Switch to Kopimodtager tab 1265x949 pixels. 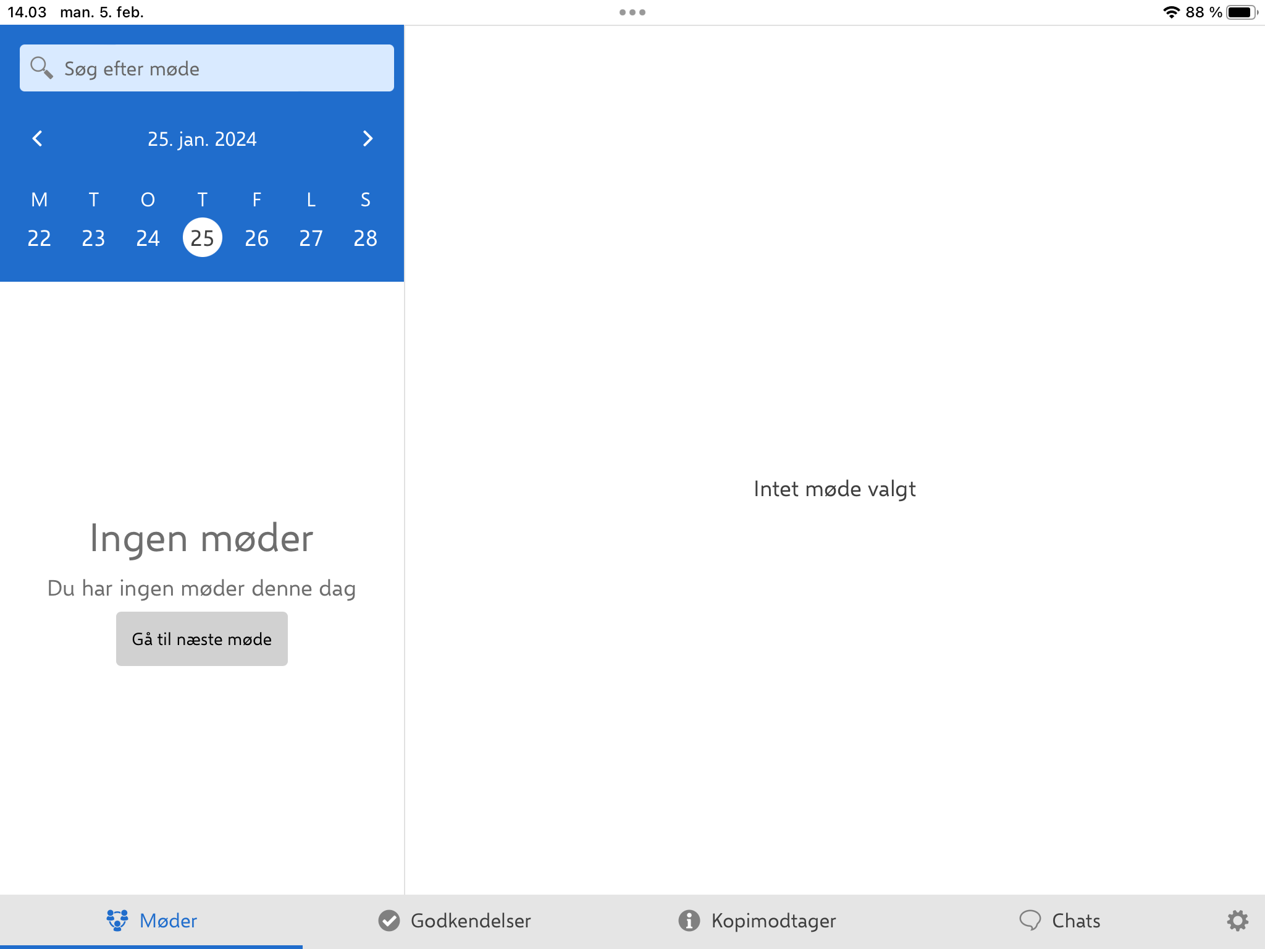pyautogui.click(x=757, y=921)
